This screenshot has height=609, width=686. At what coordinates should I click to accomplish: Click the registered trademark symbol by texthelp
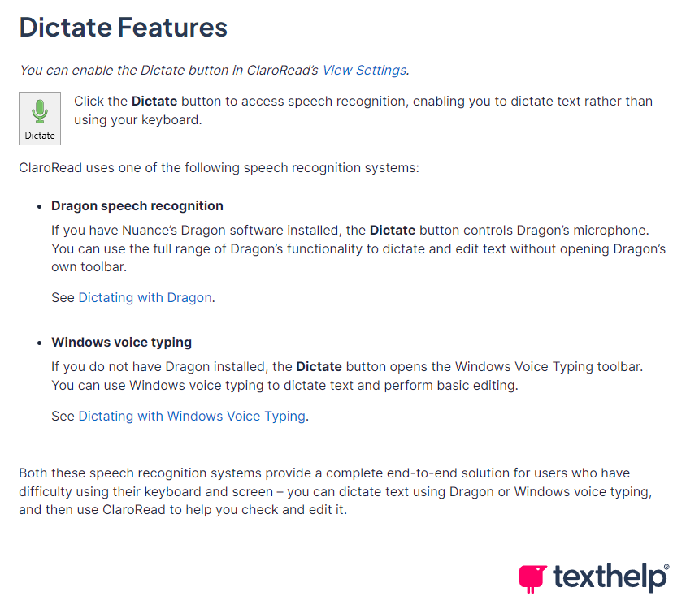pyautogui.click(x=666, y=567)
